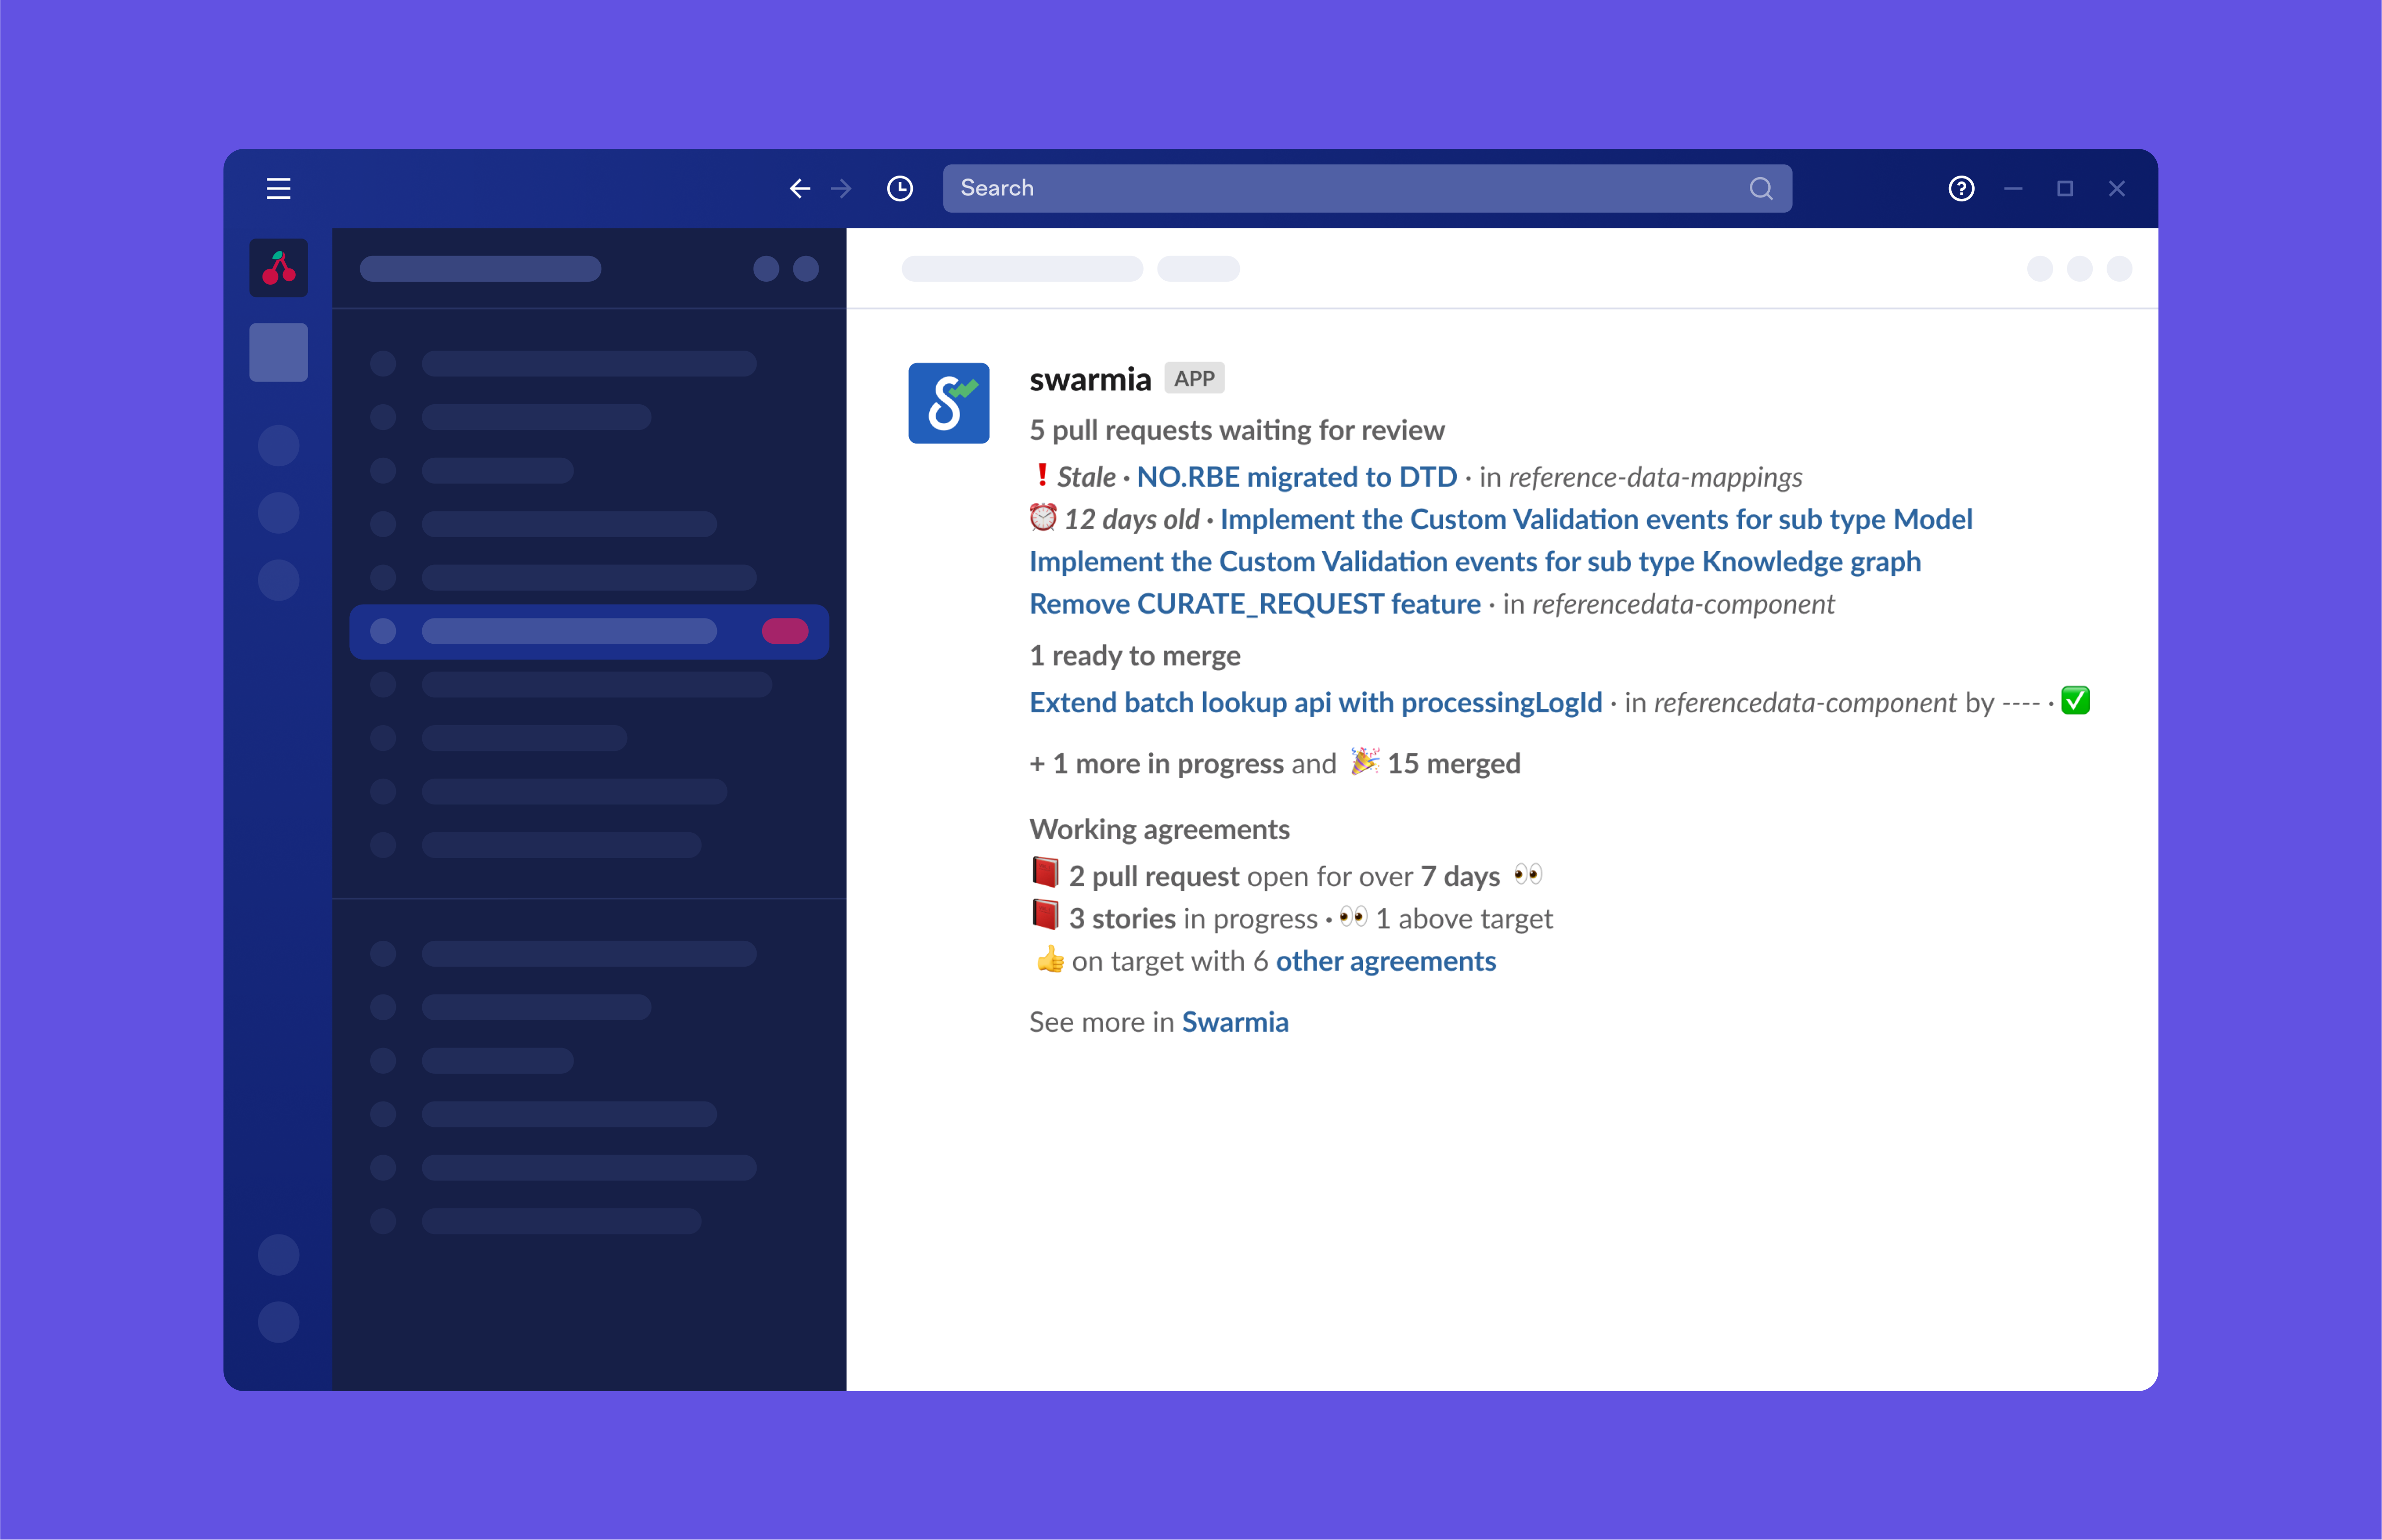
Task: Go forward with right arrow
Action: pyautogui.click(x=841, y=188)
